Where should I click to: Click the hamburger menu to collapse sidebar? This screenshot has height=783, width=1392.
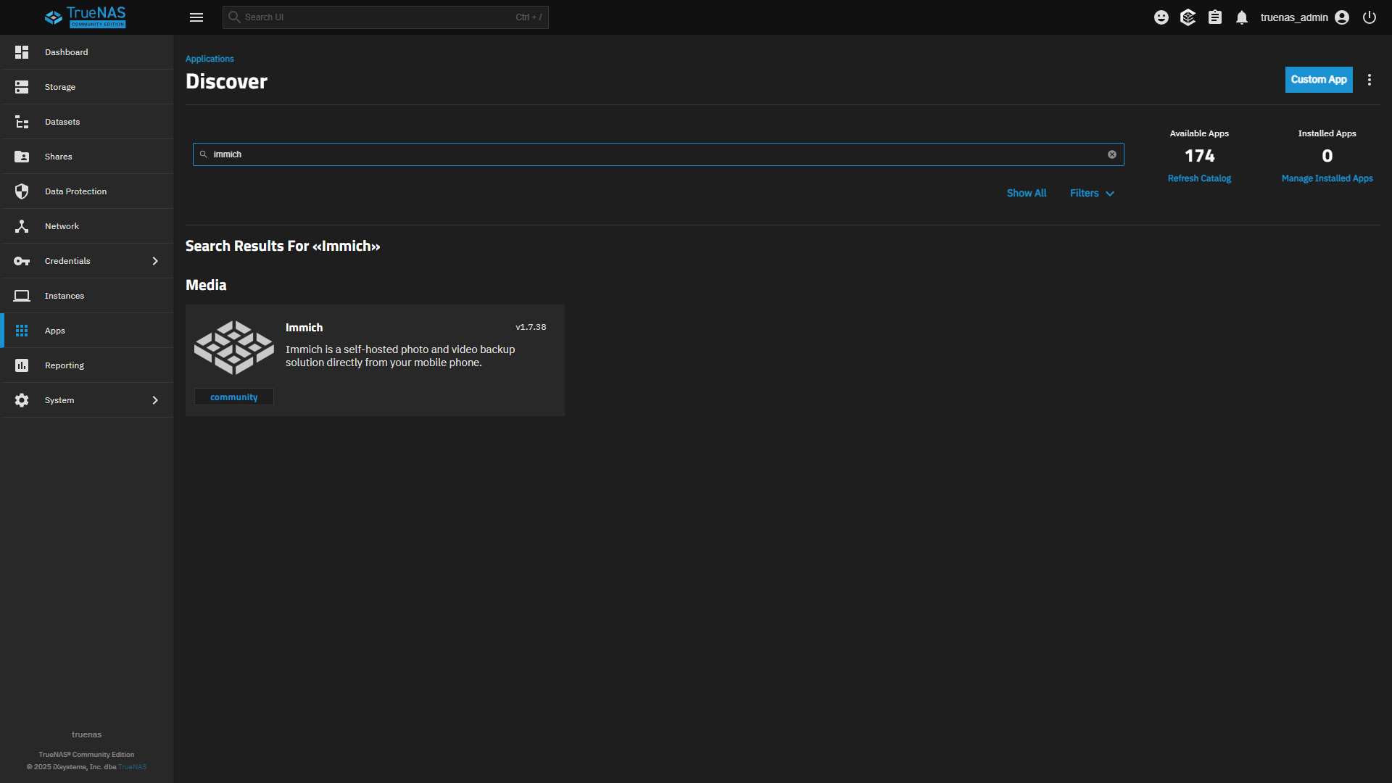(x=196, y=17)
